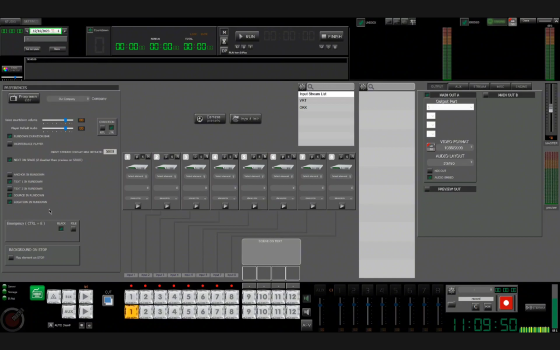Click the M mode button
Viewport: 560px width, 350px height.
point(224,32)
